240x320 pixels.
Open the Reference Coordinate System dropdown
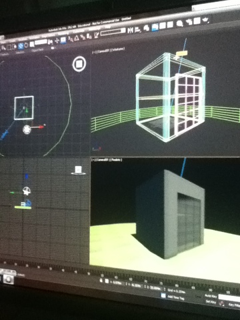[41, 42]
